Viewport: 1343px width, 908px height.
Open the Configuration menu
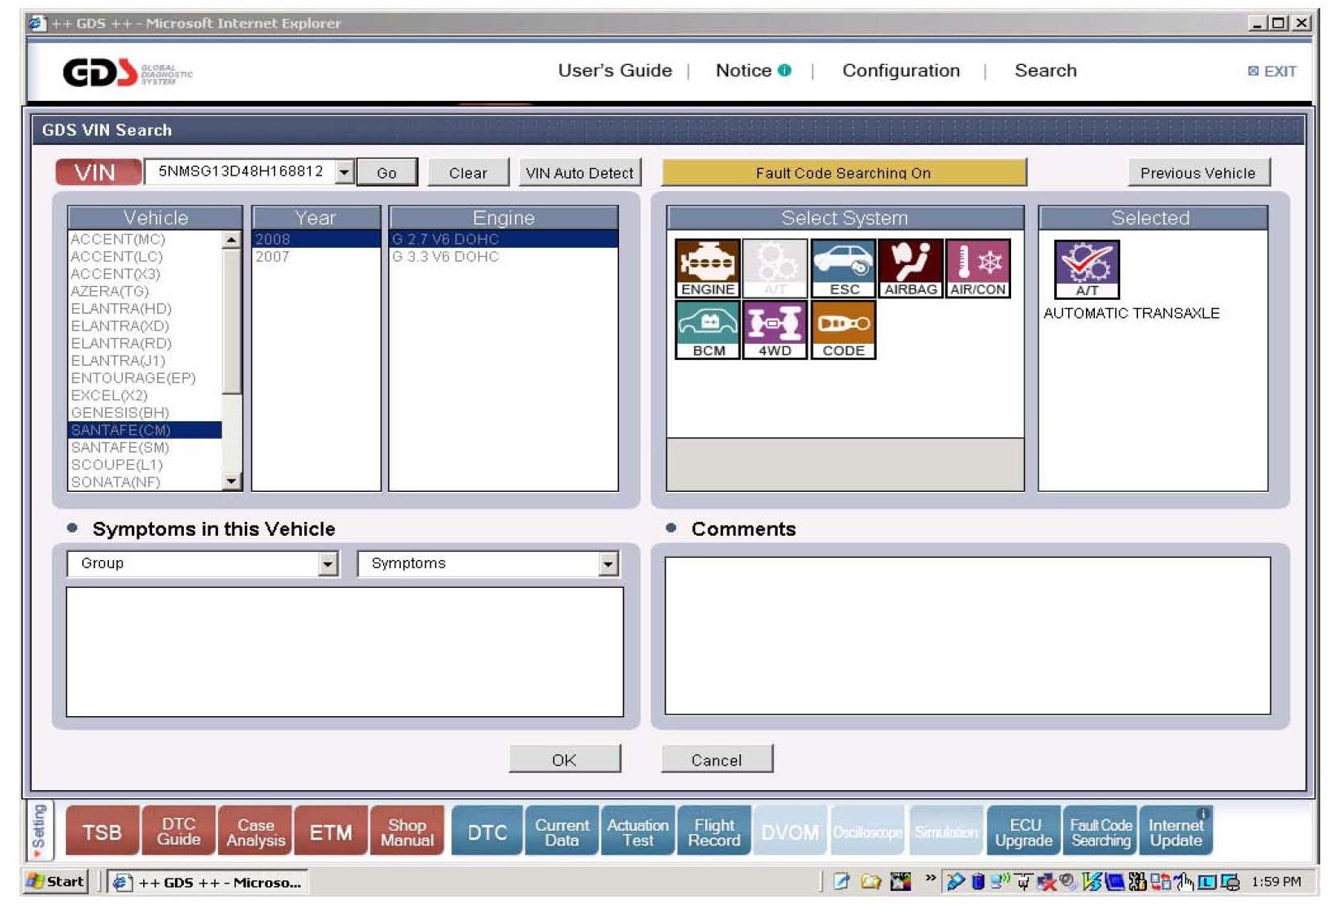tap(900, 71)
